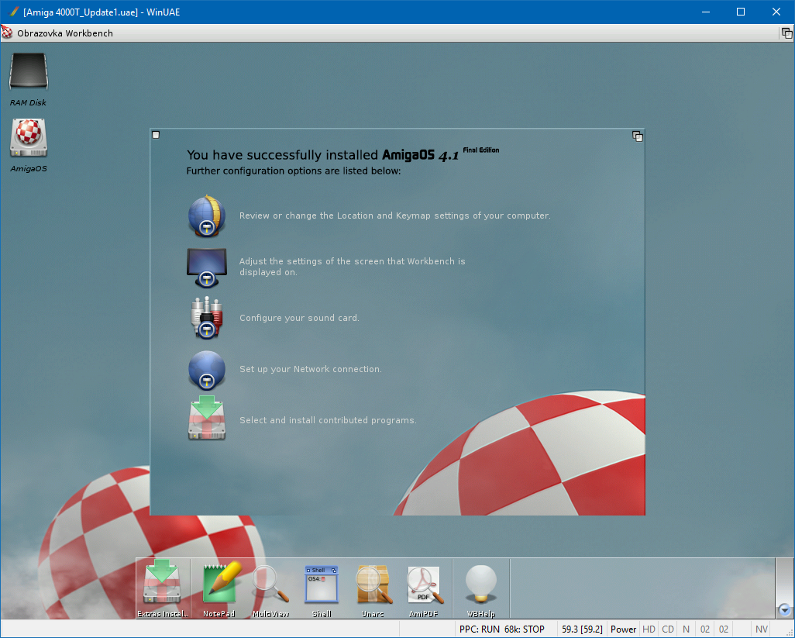Expand the dock with the blue arrow
Screen dimensions: 795x638
(784, 610)
